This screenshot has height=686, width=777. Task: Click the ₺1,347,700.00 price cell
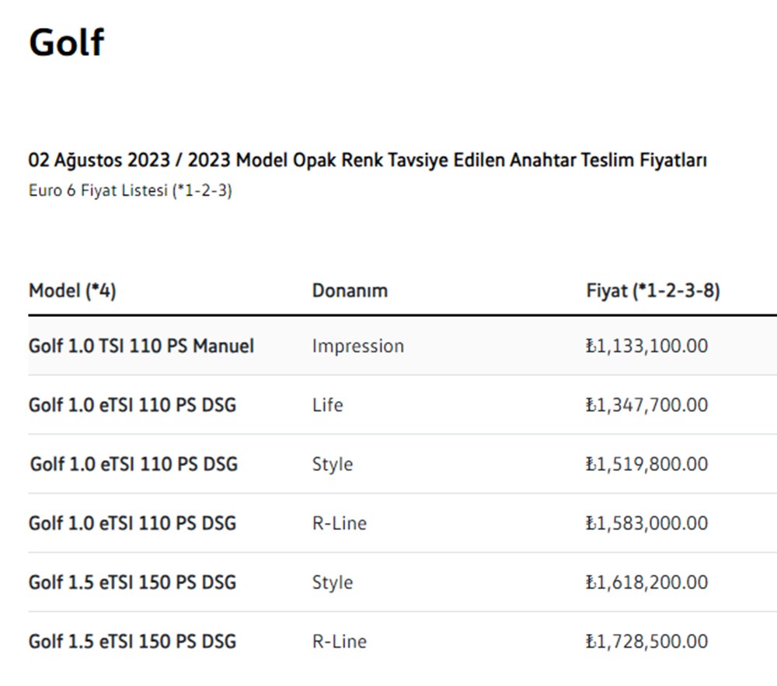[646, 405]
